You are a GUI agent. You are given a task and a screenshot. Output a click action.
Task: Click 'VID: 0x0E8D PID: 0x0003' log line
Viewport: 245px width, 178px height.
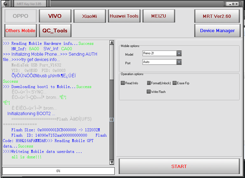[38, 70]
